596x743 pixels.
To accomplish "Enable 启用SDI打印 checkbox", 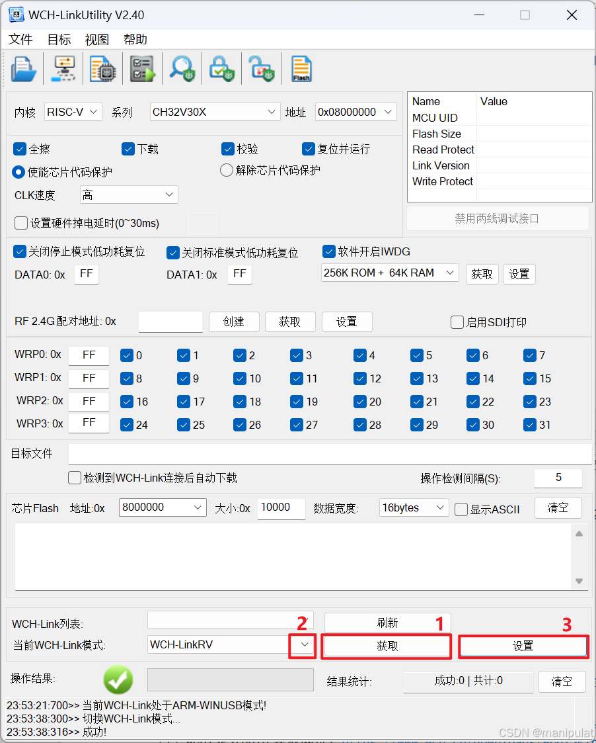I will 457,322.
